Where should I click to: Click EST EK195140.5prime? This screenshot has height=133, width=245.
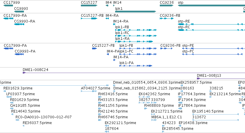pos(208,112)
